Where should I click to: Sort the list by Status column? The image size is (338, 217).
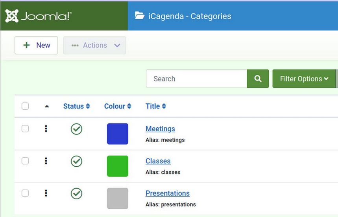[76, 106]
